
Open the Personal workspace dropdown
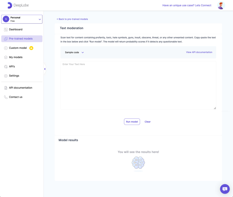coord(22,19)
